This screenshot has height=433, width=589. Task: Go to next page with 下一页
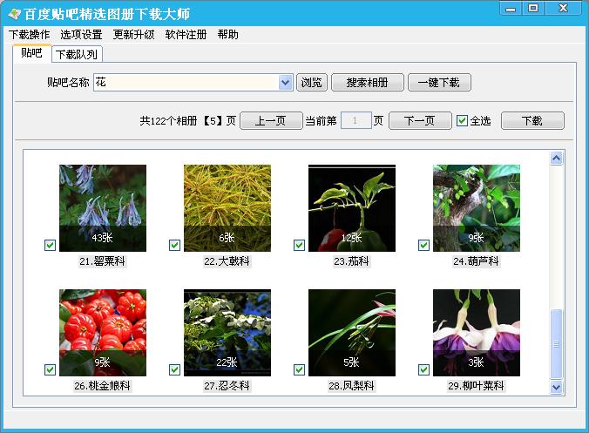pos(419,121)
